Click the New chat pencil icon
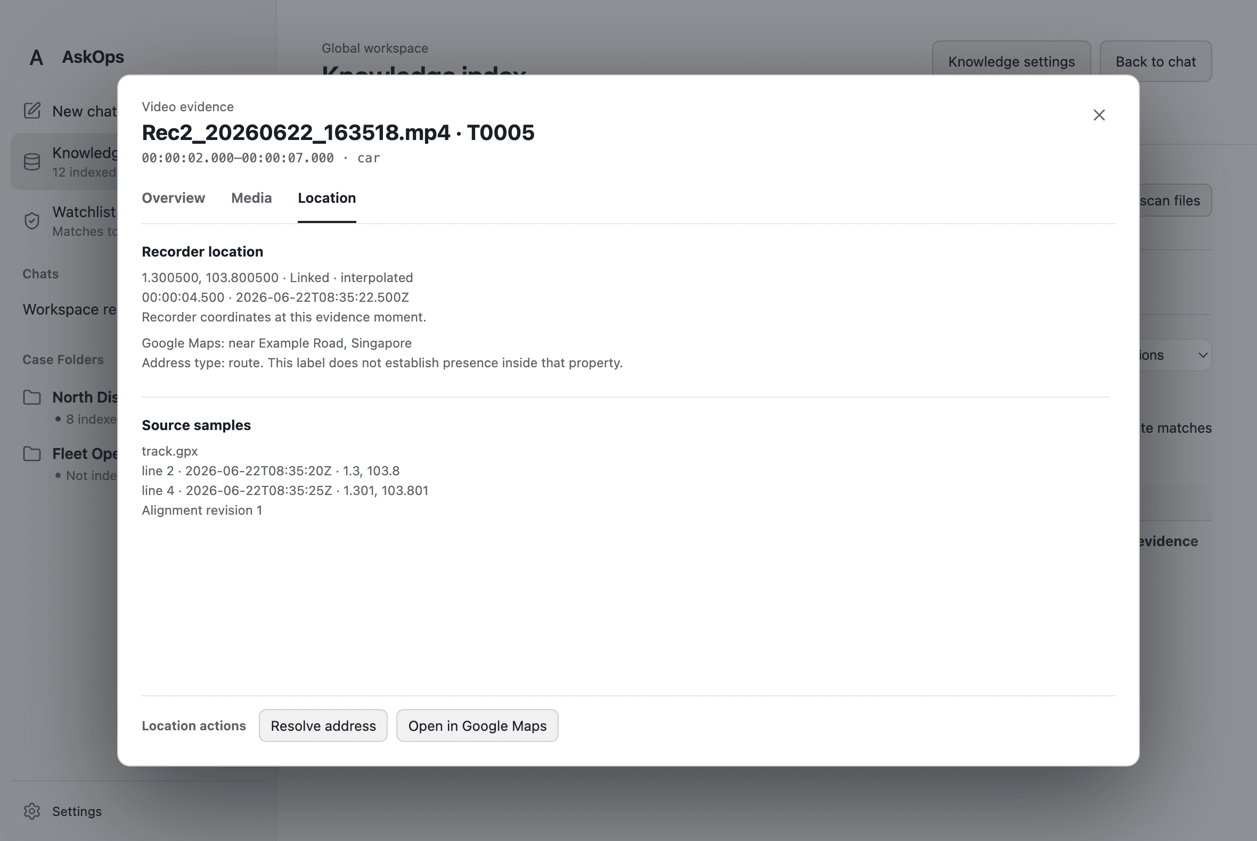 point(32,111)
